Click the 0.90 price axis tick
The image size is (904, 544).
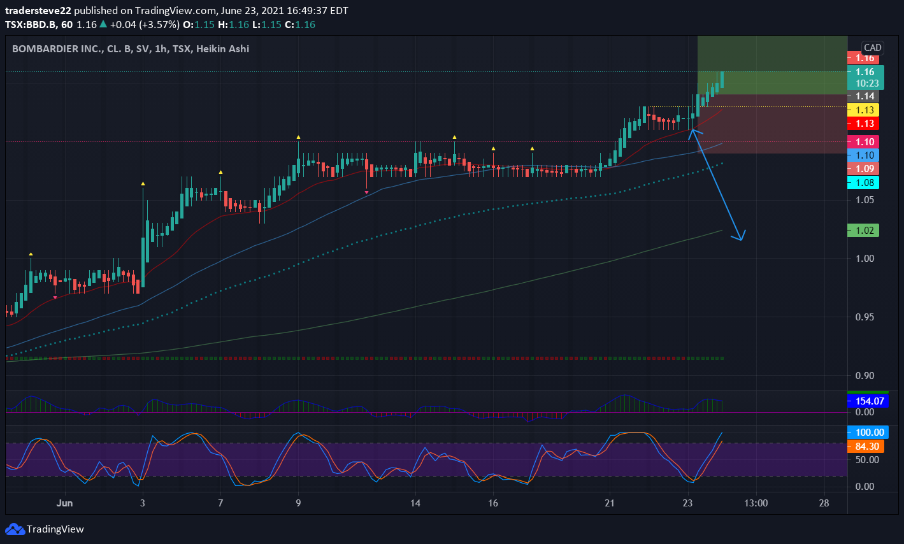(865, 376)
